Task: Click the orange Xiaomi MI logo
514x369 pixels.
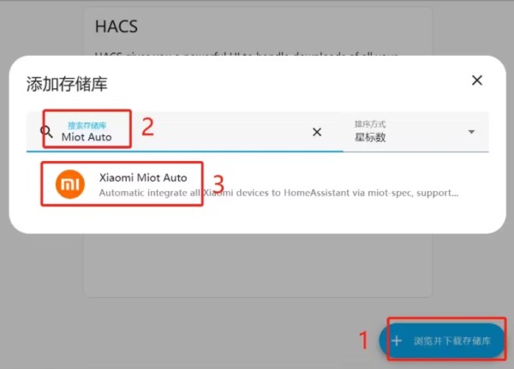Action: (70, 184)
